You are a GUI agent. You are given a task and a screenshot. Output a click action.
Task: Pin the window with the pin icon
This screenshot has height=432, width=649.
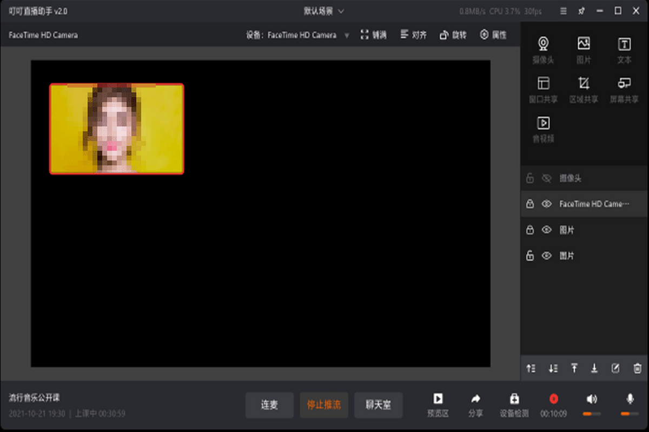(x=581, y=11)
